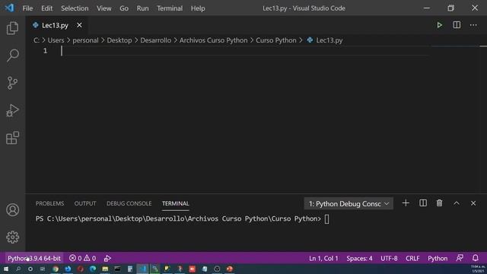The width and height of the screenshot is (487, 274).
Task: Open the Run and Debug view
Action: 12,110
